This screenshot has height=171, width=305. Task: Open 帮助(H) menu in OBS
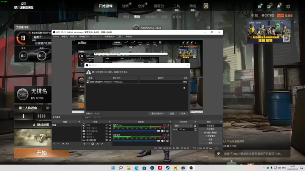click(x=129, y=36)
